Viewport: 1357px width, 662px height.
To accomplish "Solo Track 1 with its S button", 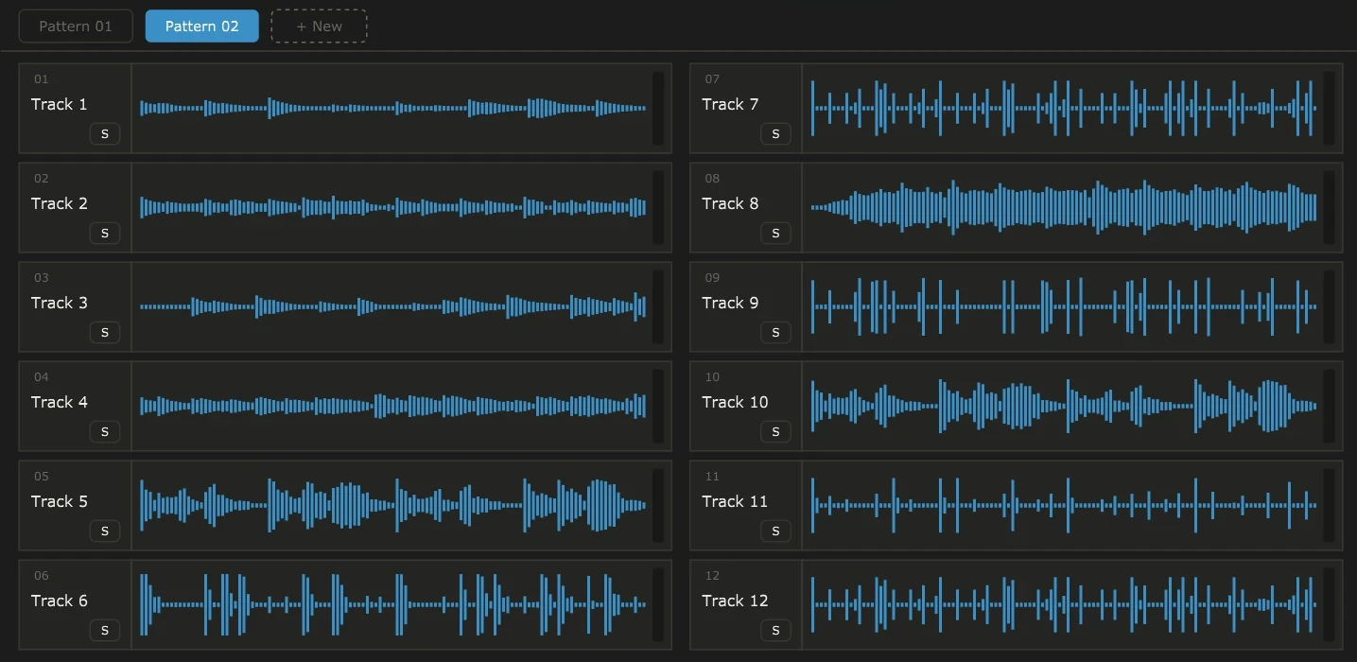I will point(105,134).
